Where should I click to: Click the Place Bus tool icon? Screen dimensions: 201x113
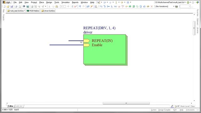[x=105, y=6]
